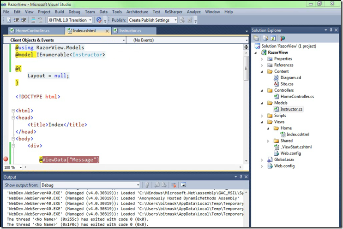Click the uncomment selection toolbar icon

pyautogui.click(x=40, y=20)
